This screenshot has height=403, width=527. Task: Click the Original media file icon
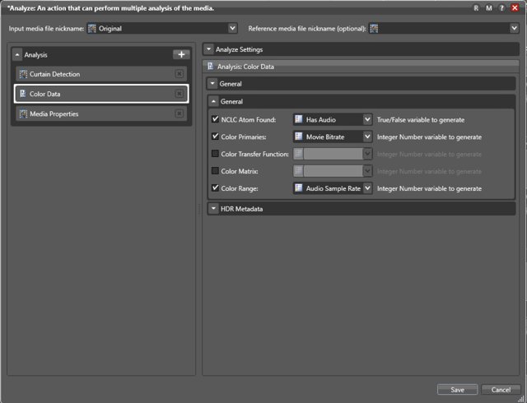(x=91, y=29)
